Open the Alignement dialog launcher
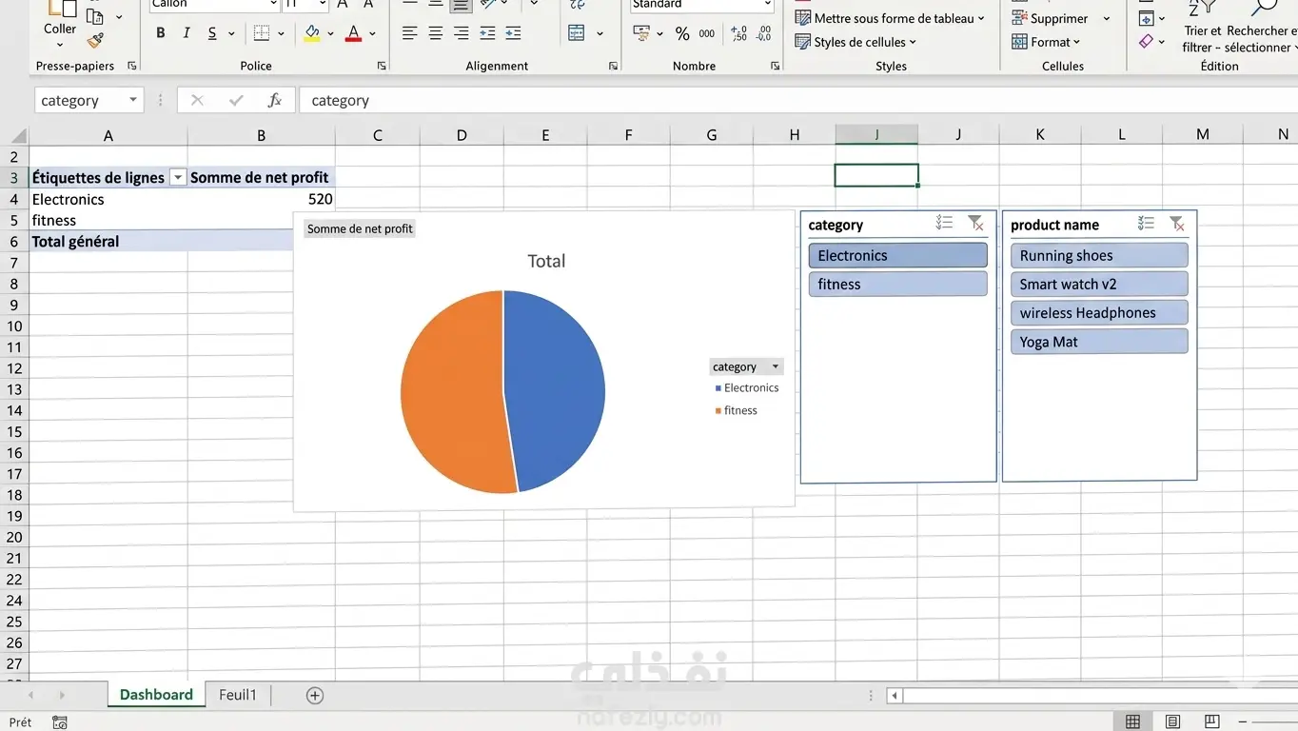Viewport: 1298px width, 731px height. pos(613,66)
